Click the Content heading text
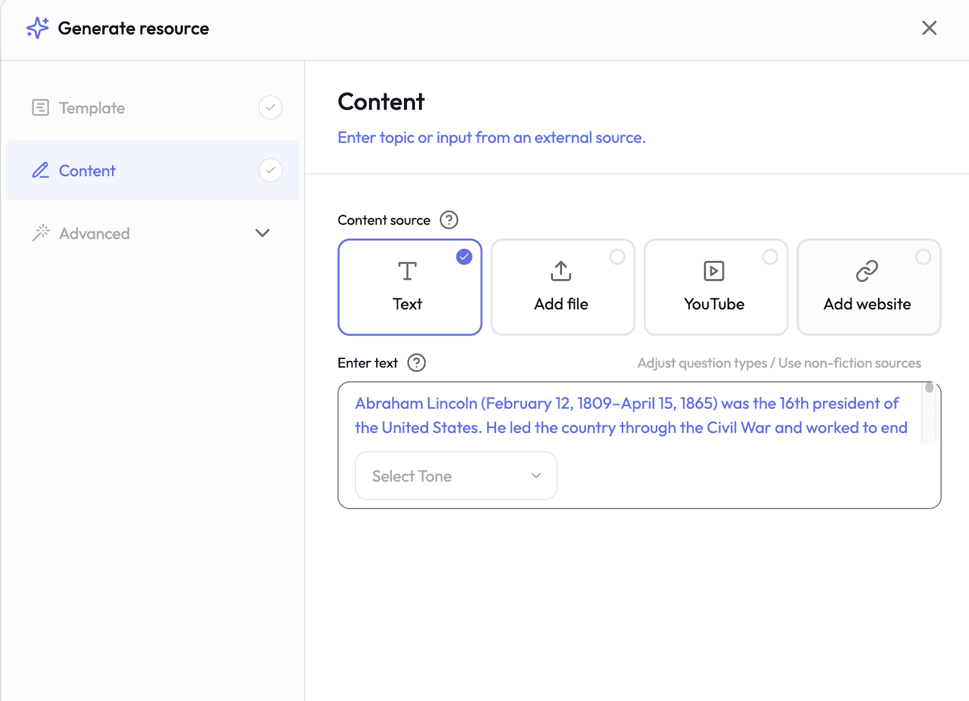The image size is (969, 701). coord(382,102)
